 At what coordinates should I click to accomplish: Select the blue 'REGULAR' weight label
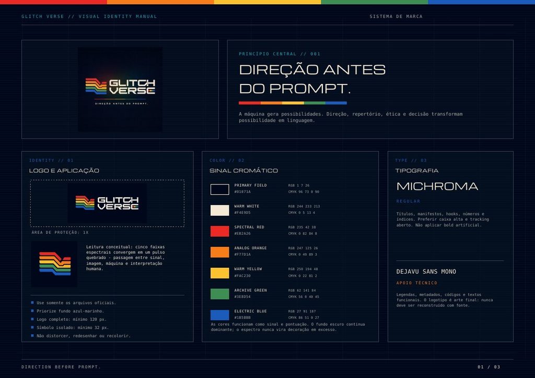pyautogui.click(x=408, y=201)
